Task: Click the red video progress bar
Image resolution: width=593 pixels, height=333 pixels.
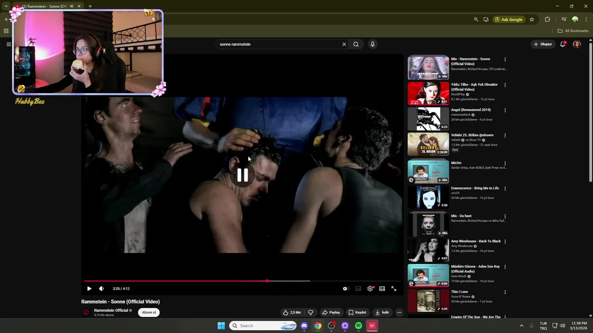Action: coord(176,281)
